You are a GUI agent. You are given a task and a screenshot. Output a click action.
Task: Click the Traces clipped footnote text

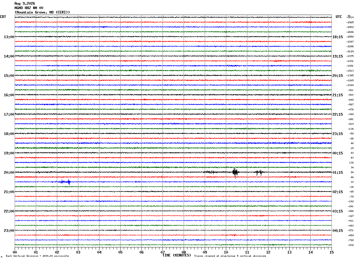click(x=230, y=256)
